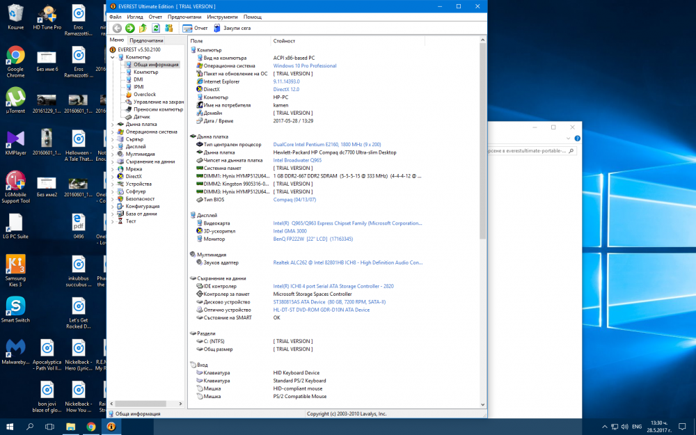
Task: Open the Предпочитани menu in menu bar
Action: 184,17
